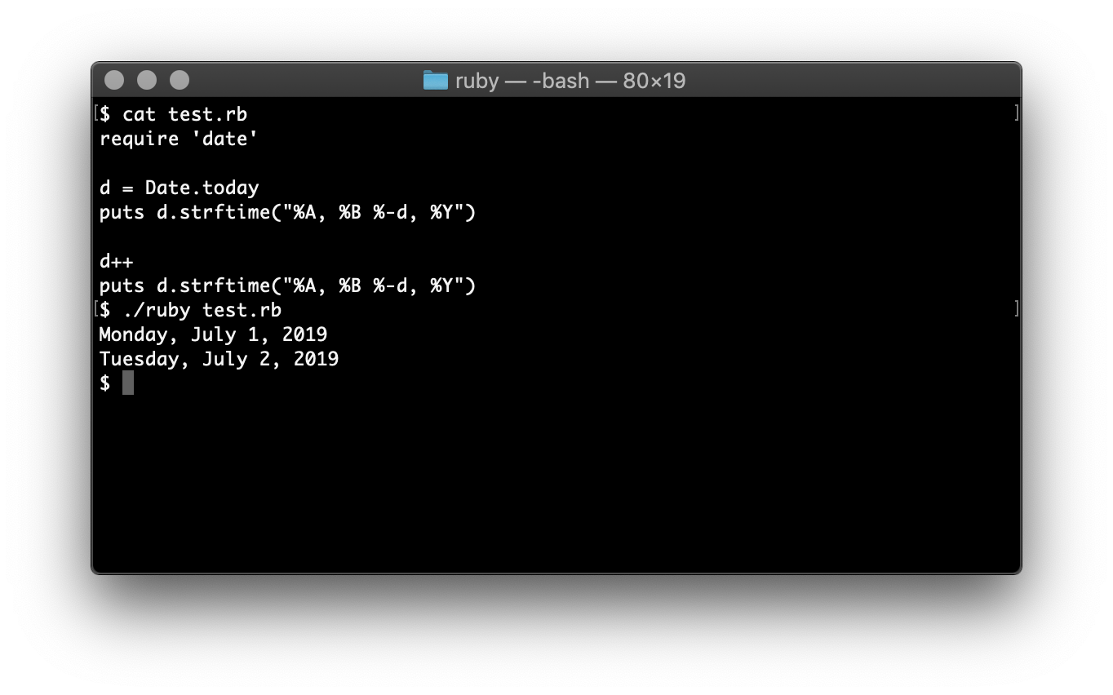
Task: Click output 'Monday, July 1, 2019'
Action: (213, 334)
